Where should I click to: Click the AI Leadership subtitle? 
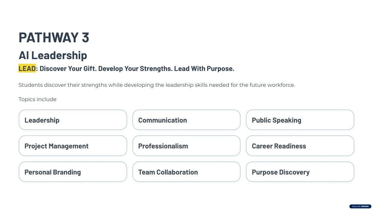53,55
